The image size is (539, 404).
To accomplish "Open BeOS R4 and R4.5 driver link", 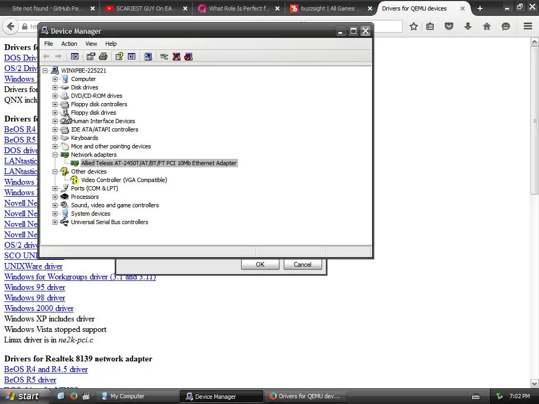I will pos(46,369).
